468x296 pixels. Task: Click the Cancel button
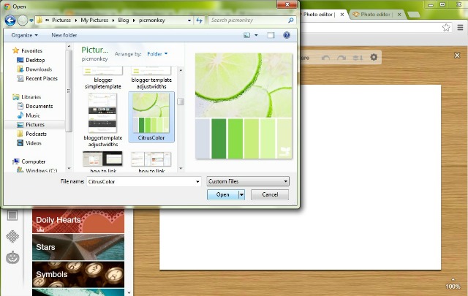pos(270,194)
